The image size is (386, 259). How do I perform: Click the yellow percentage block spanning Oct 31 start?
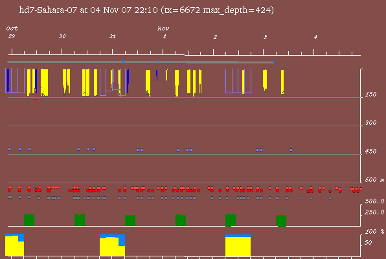pos(112,247)
